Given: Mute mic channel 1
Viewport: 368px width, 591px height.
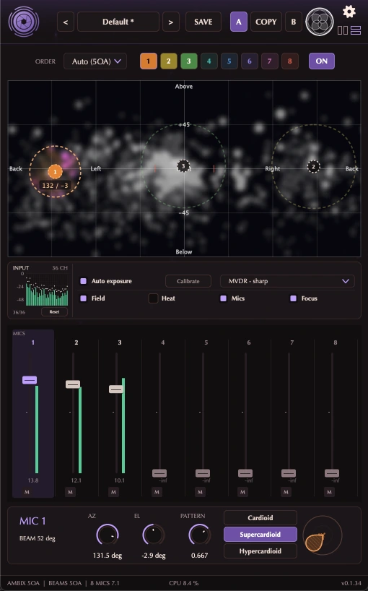Looking at the screenshot, I should coord(27,492).
